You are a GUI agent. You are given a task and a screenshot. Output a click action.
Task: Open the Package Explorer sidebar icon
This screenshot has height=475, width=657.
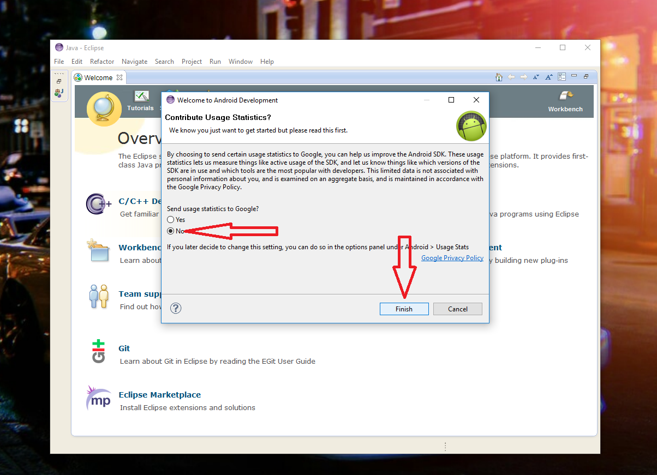[59, 93]
